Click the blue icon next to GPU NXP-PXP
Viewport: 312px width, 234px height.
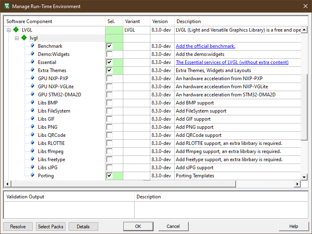32,78
